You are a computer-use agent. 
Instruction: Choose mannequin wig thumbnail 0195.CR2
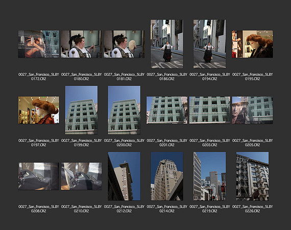(x=252, y=44)
